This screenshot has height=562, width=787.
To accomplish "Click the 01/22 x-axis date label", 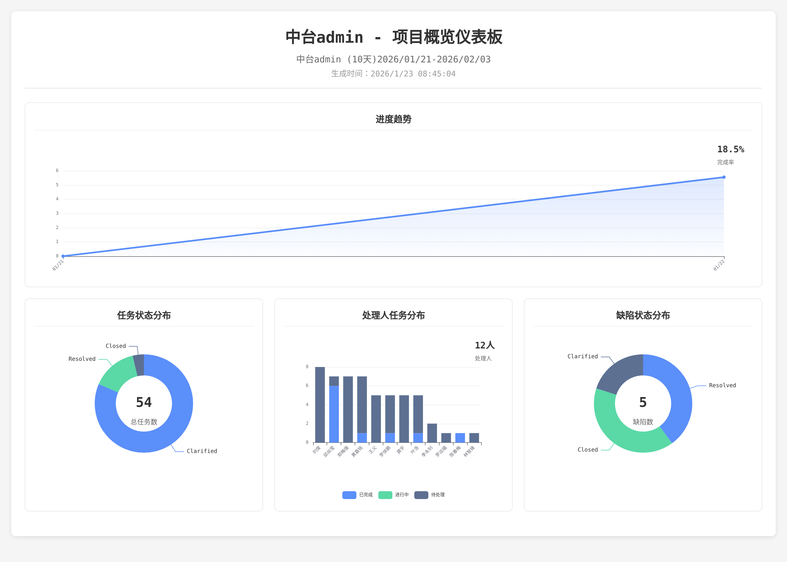I will click(719, 265).
